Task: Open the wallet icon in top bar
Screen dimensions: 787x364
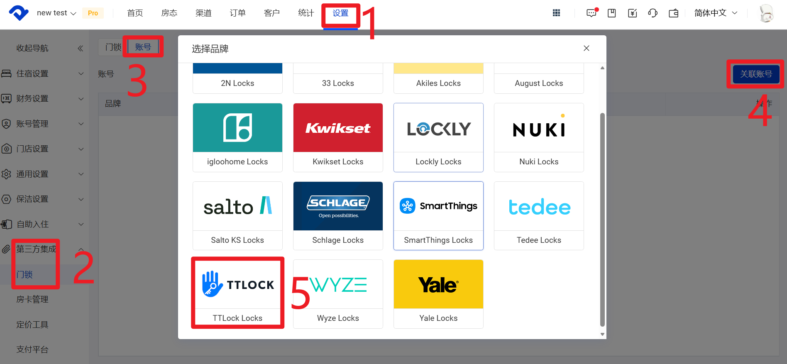Action: tap(673, 13)
